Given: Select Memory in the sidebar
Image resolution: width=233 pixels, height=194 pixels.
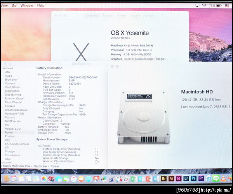Looking at the screenshot, I should [x=10, y=118].
